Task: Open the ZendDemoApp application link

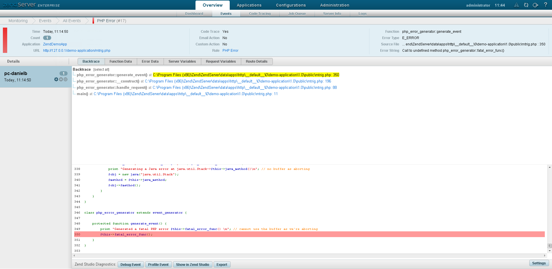Action: click(x=55, y=44)
